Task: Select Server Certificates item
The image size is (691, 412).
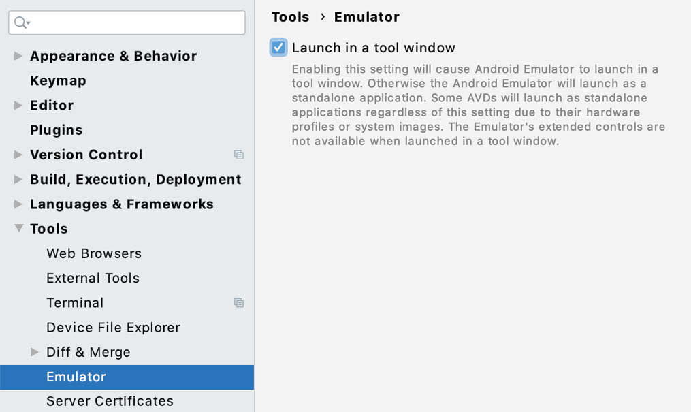Action: pyautogui.click(x=110, y=401)
